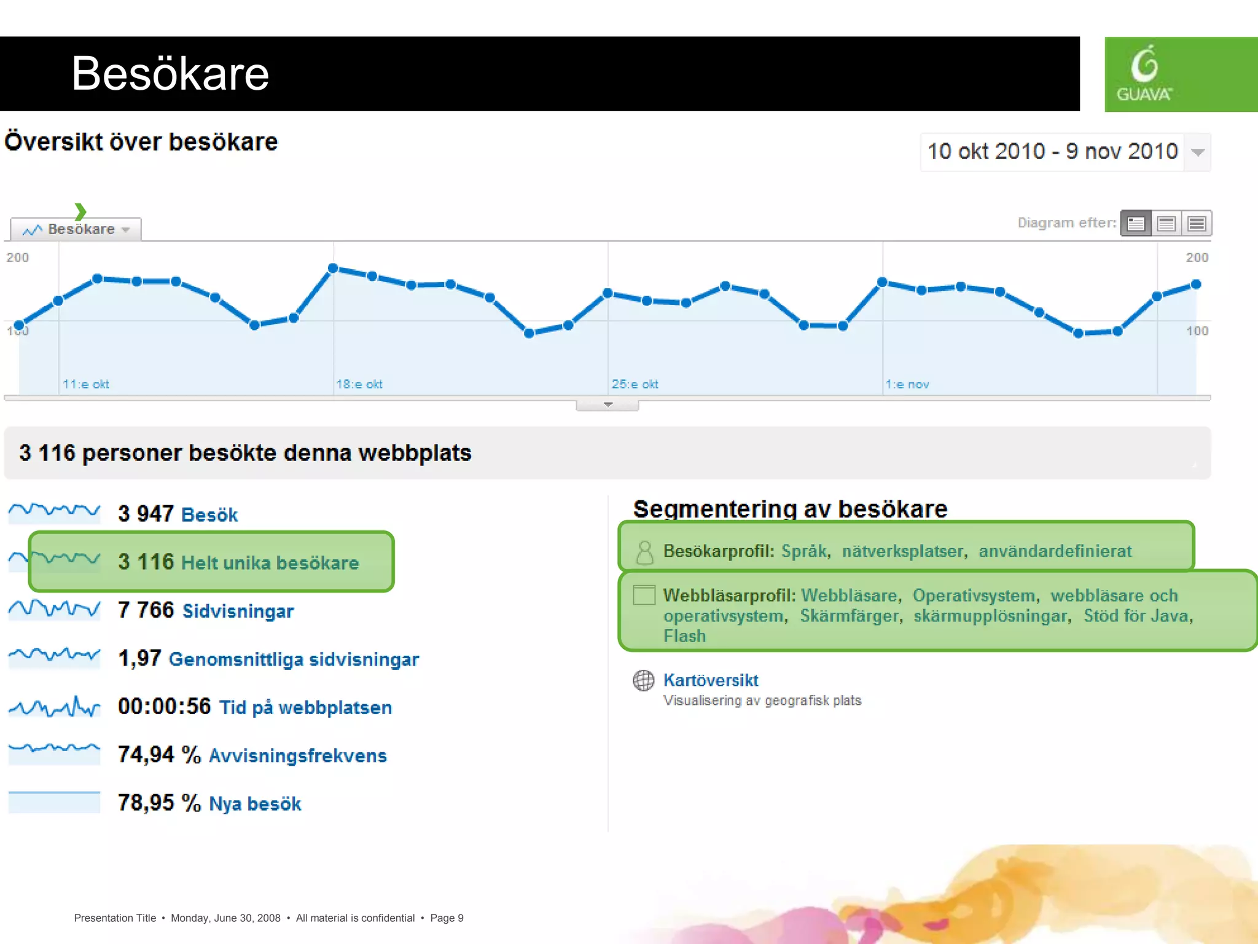Viewport: 1258px width, 944px height.
Task: Select the daily diagram view button
Action: coord(1136,223)
